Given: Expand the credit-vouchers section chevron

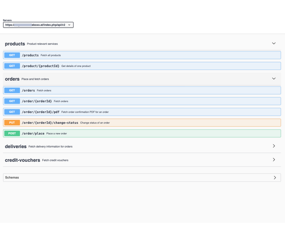Looking at the screenshot, I should (x=274, y=160).
